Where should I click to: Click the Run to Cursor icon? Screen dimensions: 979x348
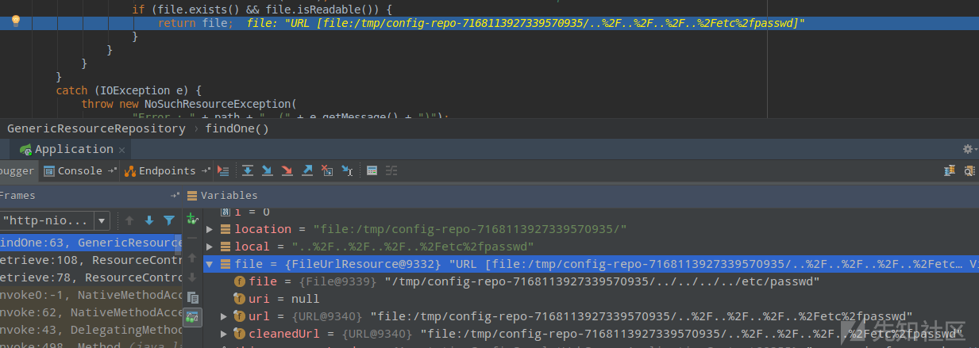tap(347, 170)
